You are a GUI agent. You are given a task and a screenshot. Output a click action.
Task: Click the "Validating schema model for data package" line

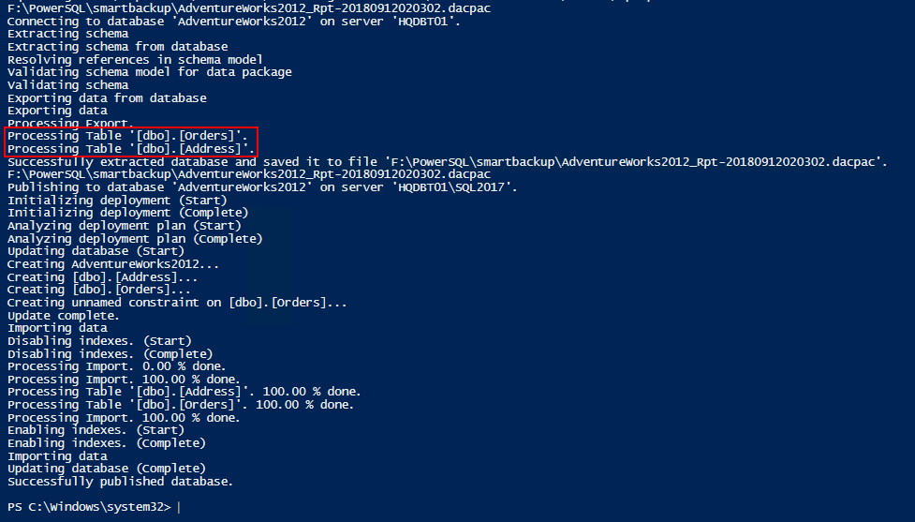(x=150, y=72)
